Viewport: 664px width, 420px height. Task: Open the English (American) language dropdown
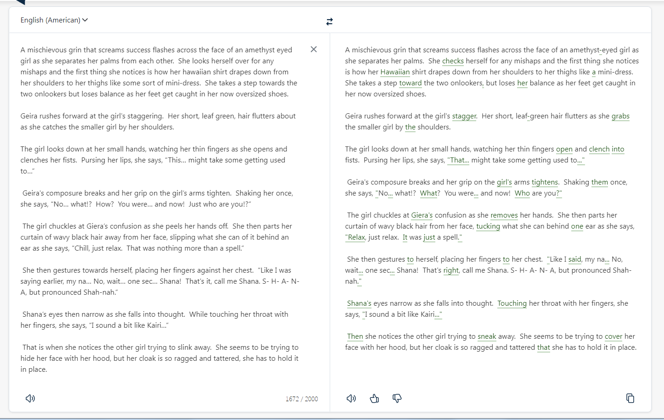[x=54, y=20]
